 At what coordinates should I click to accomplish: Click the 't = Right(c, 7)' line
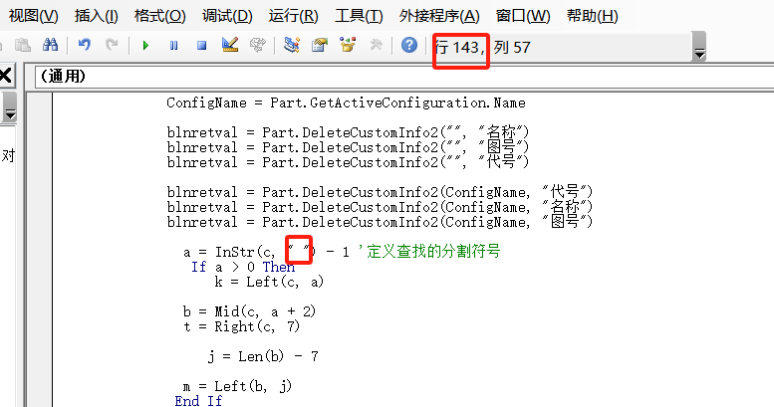pos(241,326)
